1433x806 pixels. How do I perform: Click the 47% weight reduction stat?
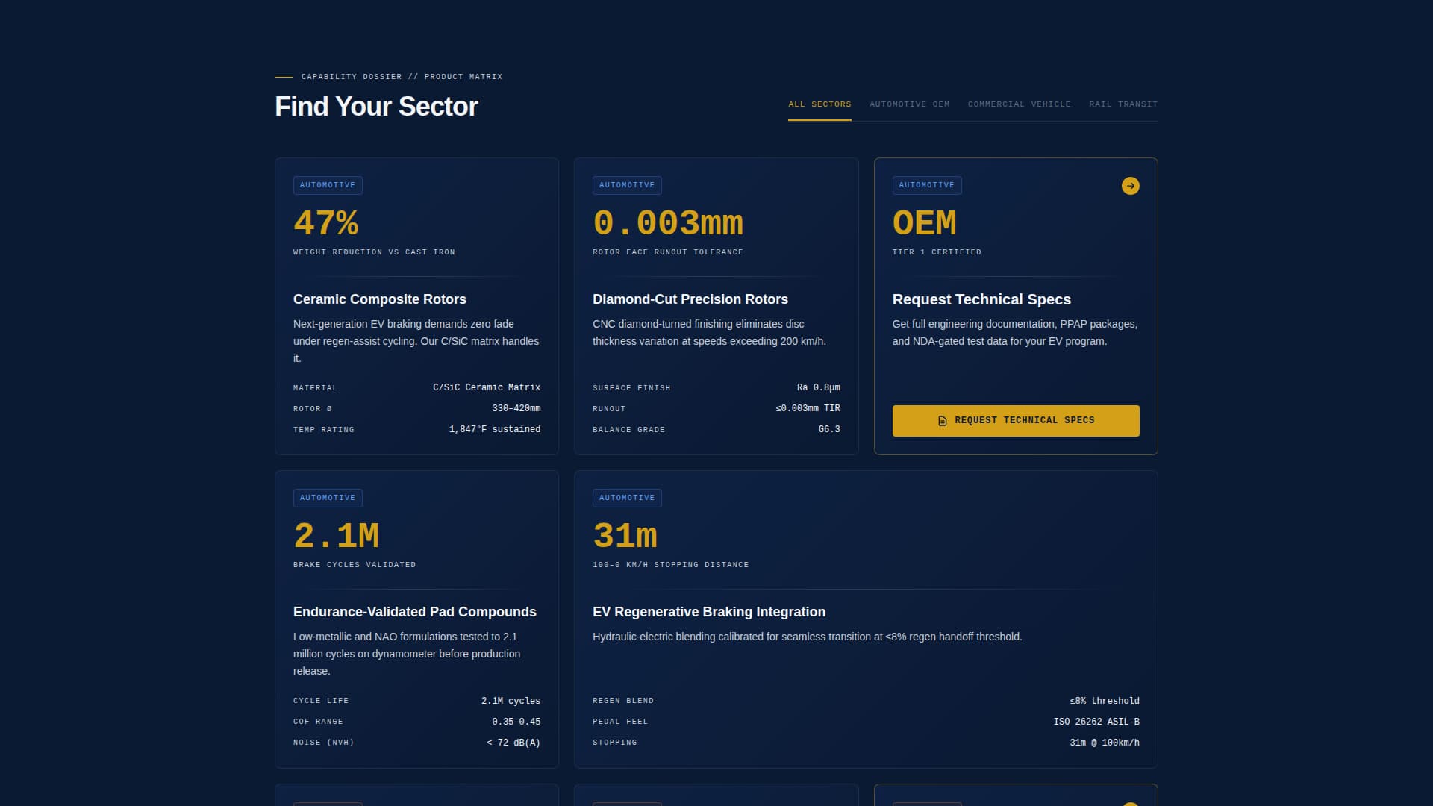[326, 222]
